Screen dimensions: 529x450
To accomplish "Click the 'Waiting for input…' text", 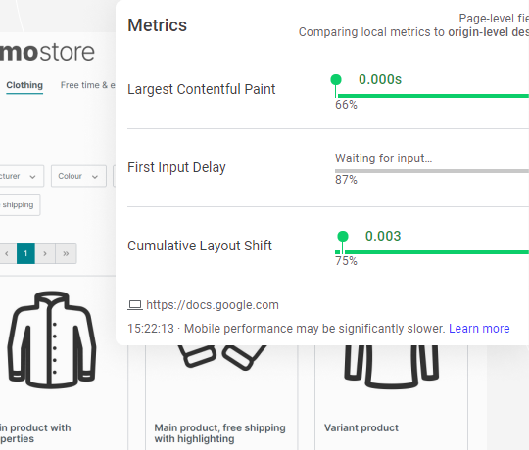I will 384,157.
